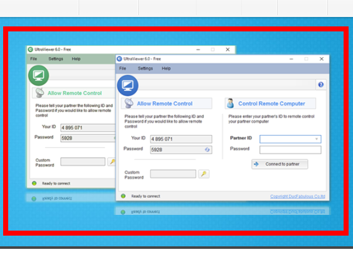Click 'Please enter your partner's ID' instruction text
Image resolution: width=353 pixels, height=257 pixels.
click(271, 119)
